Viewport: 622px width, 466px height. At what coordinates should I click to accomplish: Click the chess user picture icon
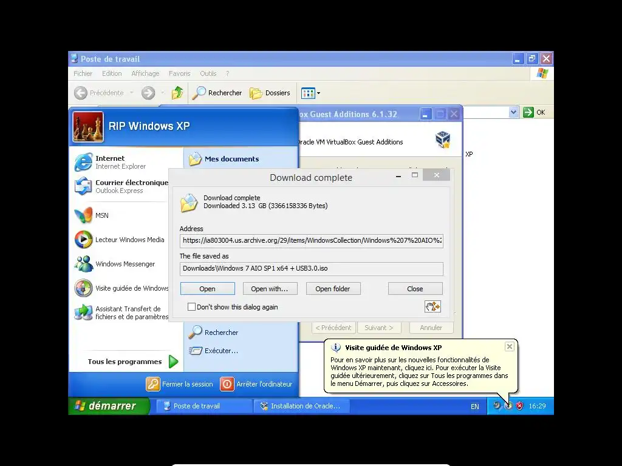tap(88, 127)
